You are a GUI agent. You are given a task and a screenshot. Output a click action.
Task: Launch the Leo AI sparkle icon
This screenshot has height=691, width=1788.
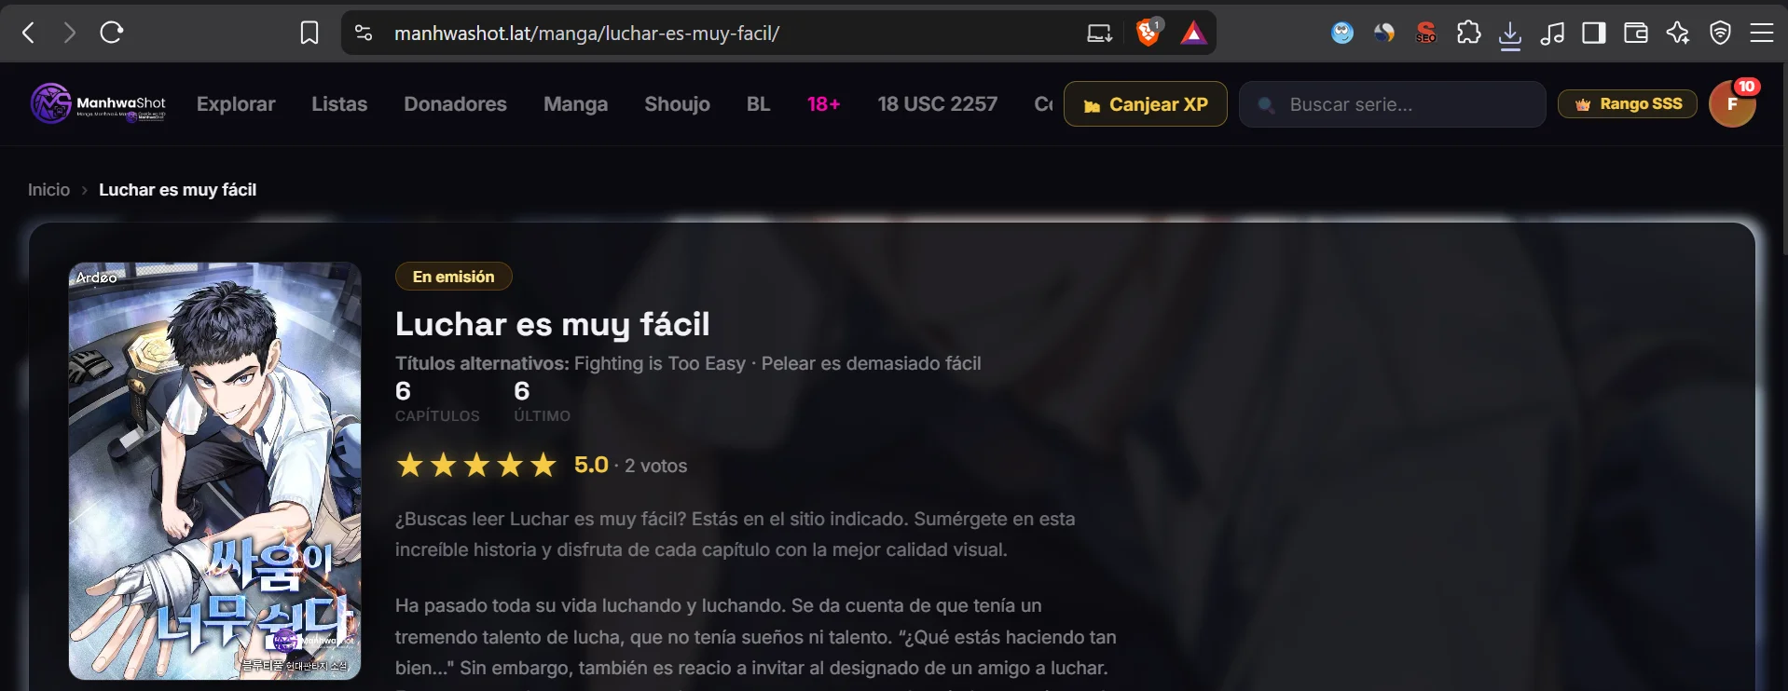[1678, 34]
